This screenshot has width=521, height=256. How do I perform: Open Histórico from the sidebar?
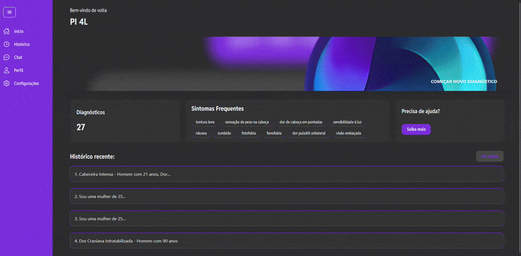pyautogui.click(x=21, y=44)
